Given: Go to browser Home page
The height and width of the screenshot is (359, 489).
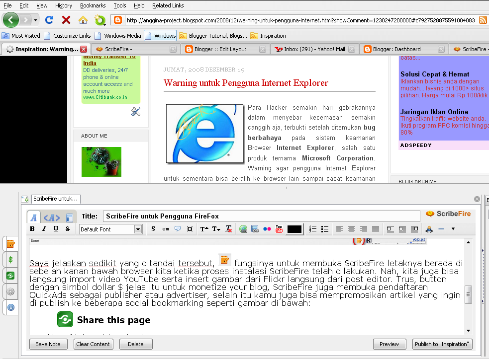Looking at the screenshot, I should pyautogui.click(x=83, y=20).
